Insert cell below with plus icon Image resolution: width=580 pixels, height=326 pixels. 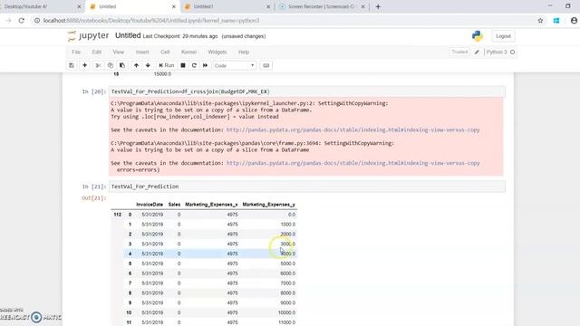coord(84,65)
